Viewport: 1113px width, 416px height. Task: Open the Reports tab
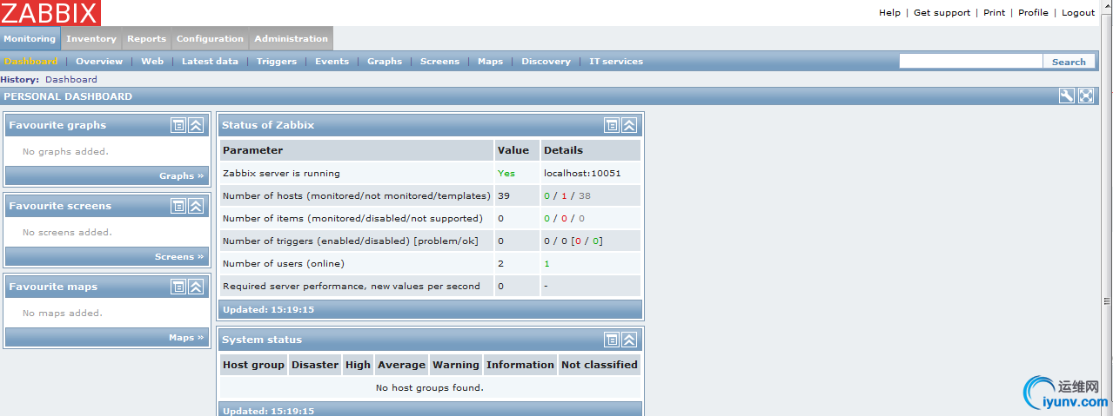146,38
